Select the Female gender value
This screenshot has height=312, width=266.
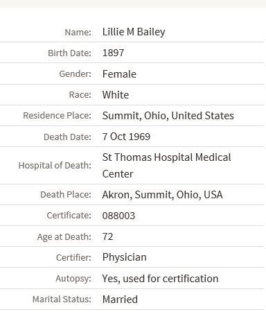click(x=119, y=74)
